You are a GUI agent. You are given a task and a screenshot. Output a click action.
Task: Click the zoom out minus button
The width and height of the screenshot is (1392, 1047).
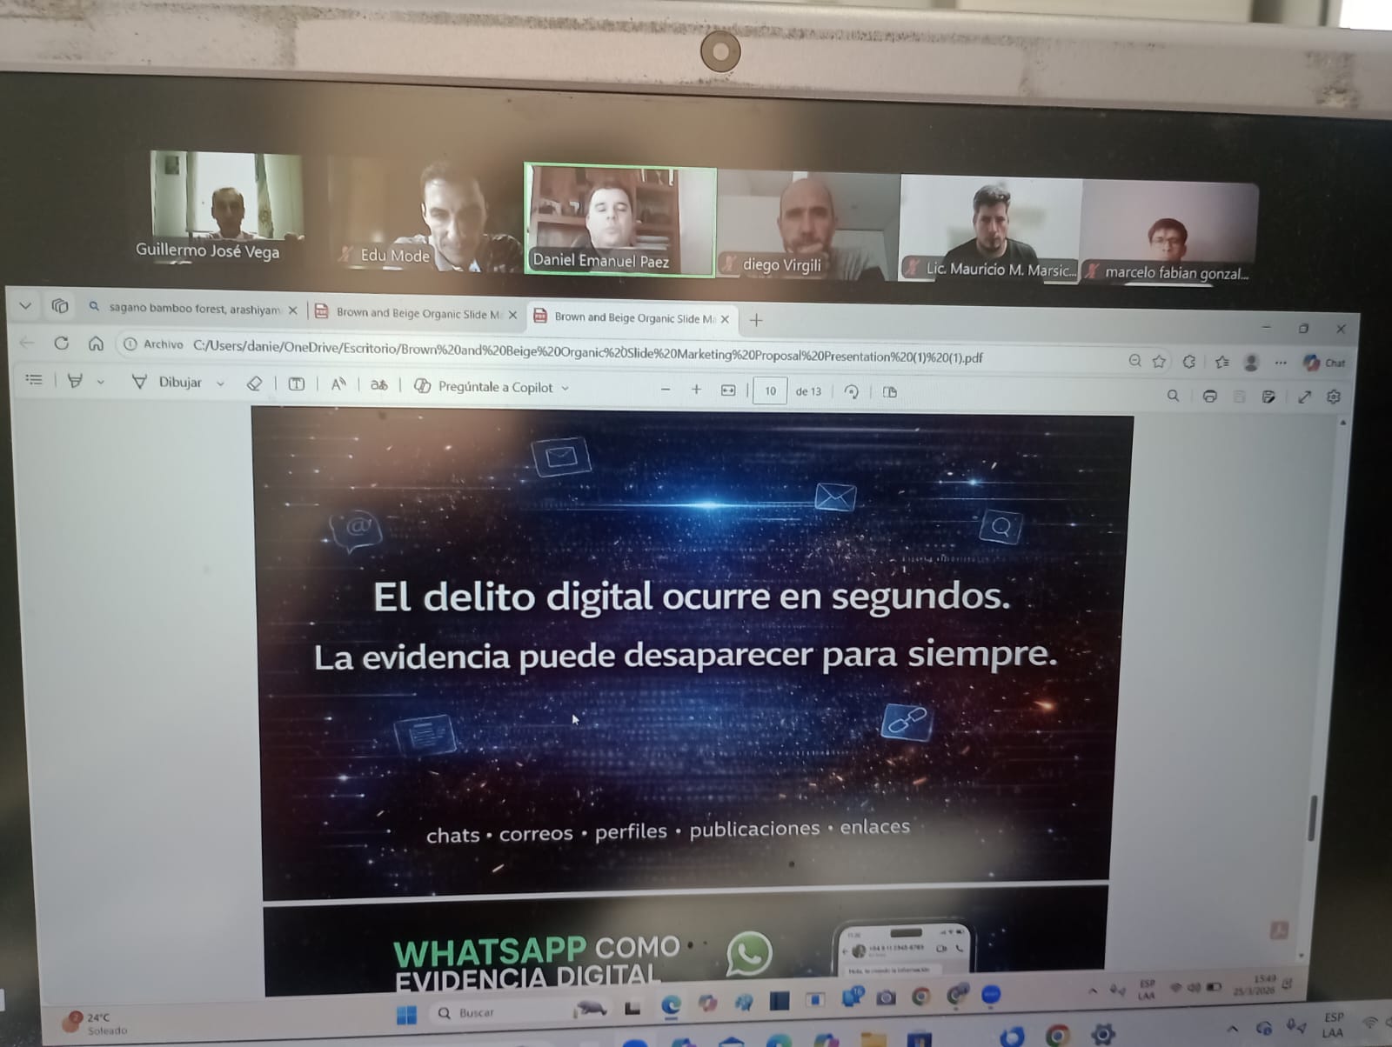666,390
